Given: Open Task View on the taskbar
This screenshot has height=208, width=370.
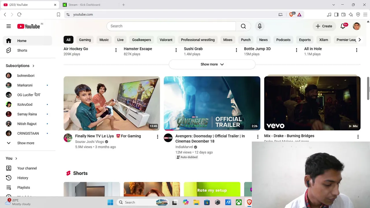Looking at the screenshot, I should click(x=175, y=203).
